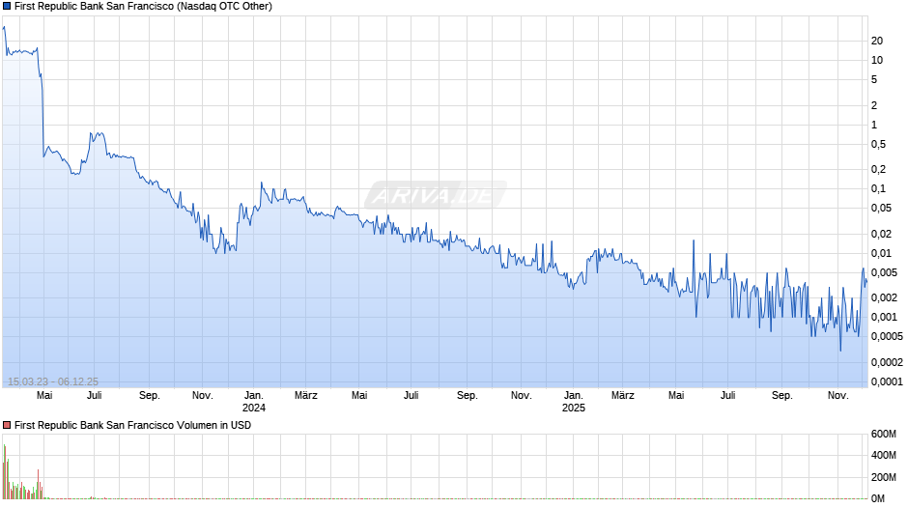Click the price axis label '0,0001'
Image resolution: width=908 pixels, height=508 pixels.
(x=887, y=381)
